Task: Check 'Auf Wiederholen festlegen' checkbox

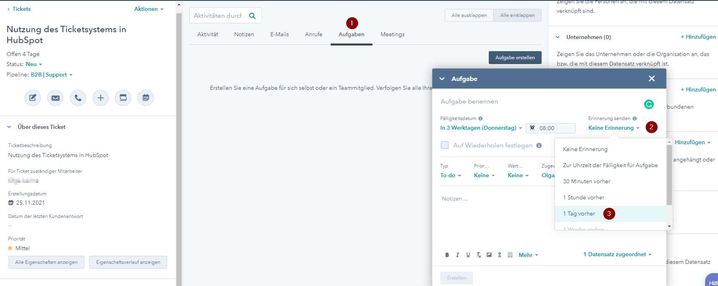Action: coord(445,145)
